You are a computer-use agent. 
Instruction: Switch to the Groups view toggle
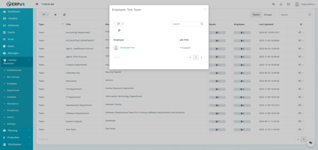(x=268, y=15)
